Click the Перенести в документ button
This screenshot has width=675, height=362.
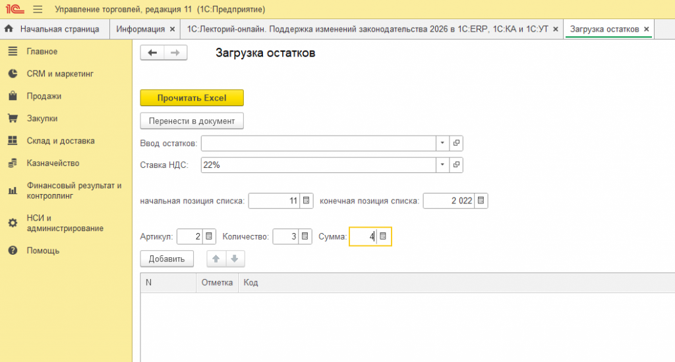pyautogui.click(x=192, y=121)
